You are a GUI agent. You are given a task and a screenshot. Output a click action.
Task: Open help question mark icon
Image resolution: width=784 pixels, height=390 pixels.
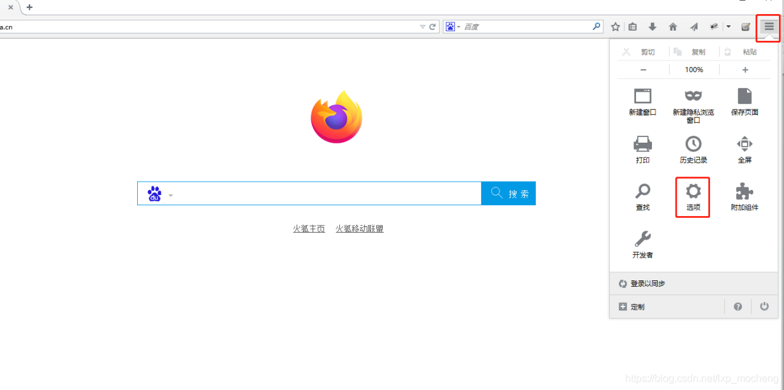(x=738, y=307)
